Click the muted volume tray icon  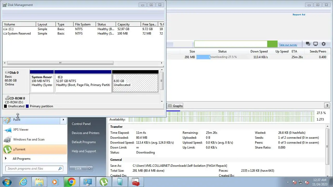coord(307,182)
